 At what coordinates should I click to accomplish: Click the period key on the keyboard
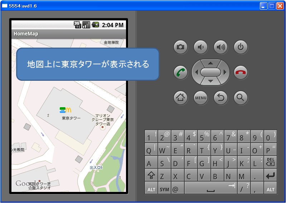[x=257, y=175]
